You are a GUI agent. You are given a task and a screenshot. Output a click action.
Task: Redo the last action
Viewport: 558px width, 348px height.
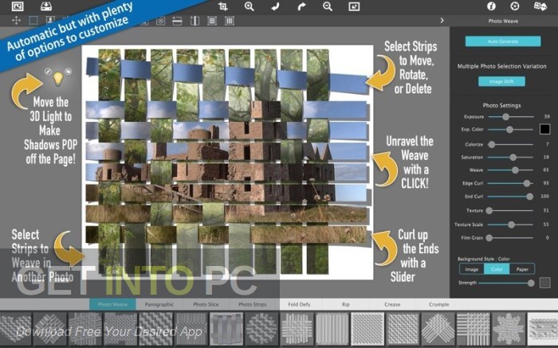click(x=301, y=6)
